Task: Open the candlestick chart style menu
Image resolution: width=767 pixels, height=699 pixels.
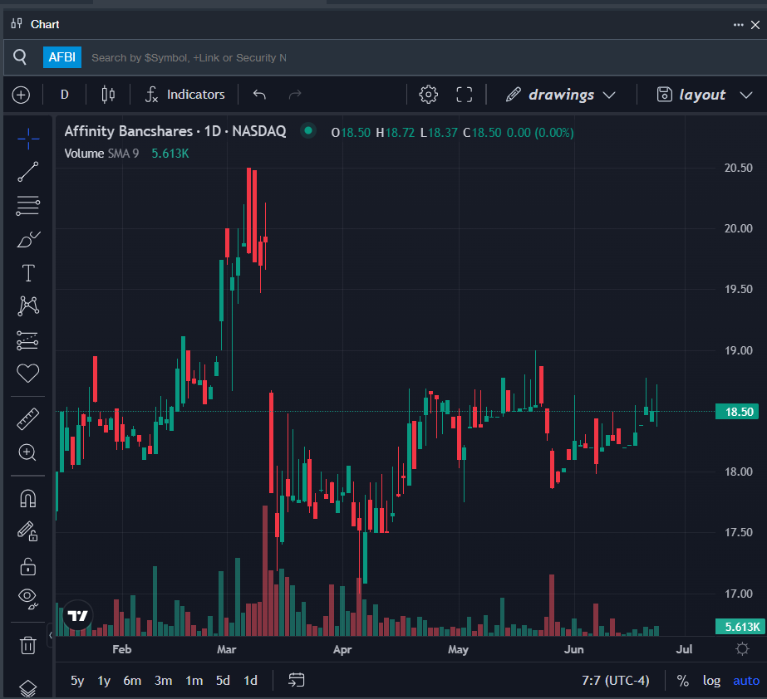Action: click(x=108, y=95)
